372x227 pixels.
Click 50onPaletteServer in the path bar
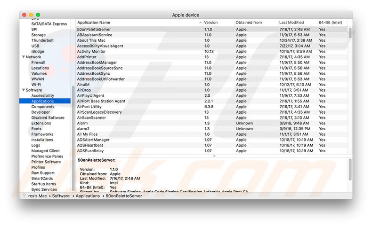tap(124, 196)
